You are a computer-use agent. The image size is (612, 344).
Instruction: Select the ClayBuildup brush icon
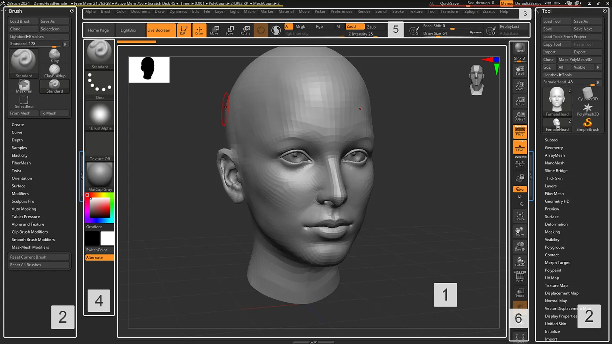point(55,71)
